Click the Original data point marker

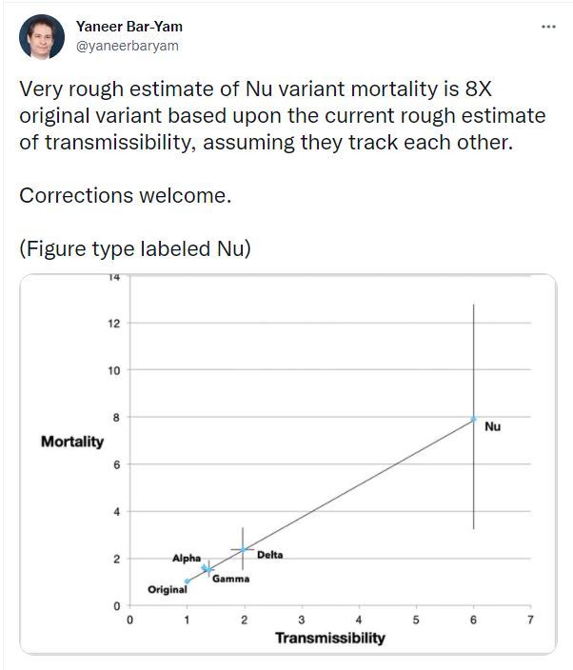click(x=187, y=581)
